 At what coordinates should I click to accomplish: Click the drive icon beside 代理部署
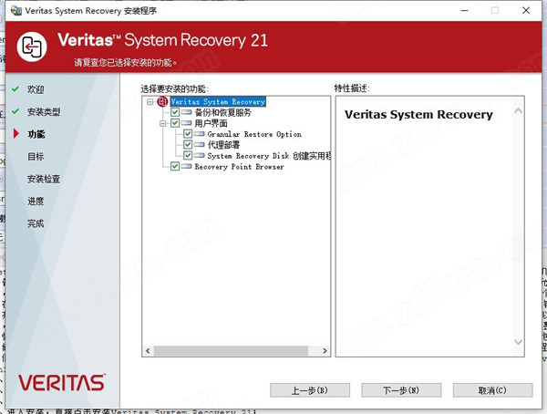click(199, 145)
